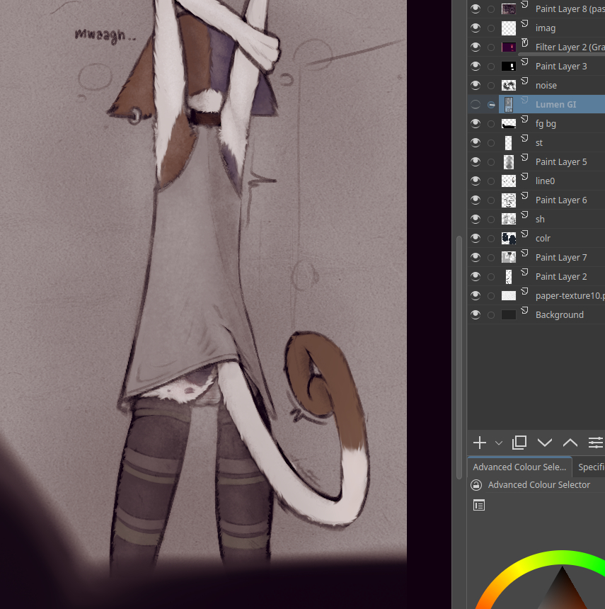Open layer properties sliders icon

pos(596,443)
